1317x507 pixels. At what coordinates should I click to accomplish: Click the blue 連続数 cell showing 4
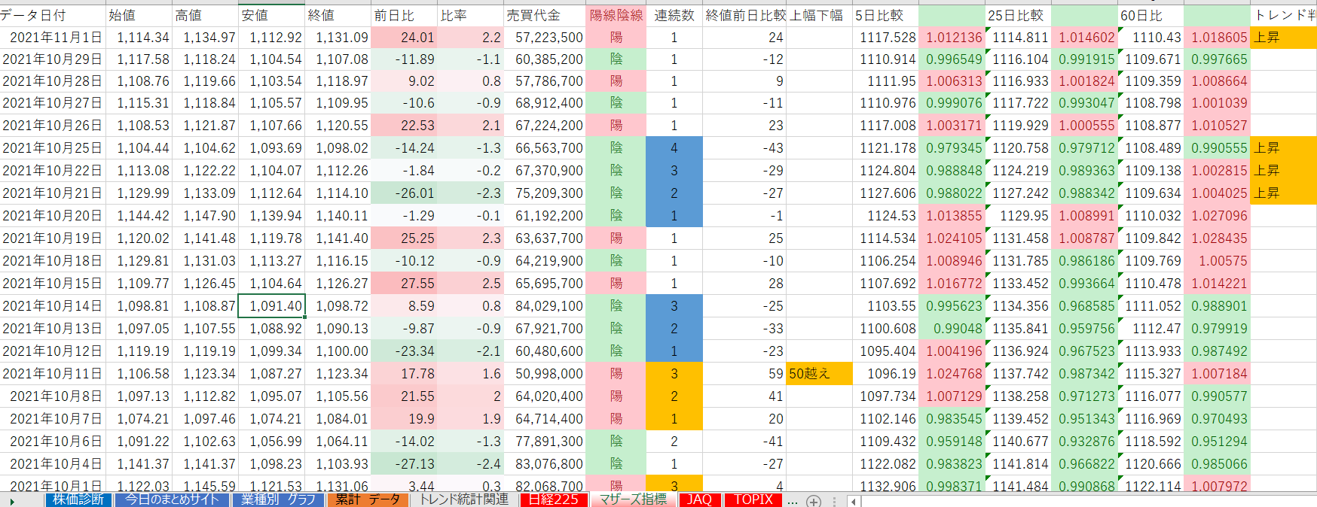674,148
